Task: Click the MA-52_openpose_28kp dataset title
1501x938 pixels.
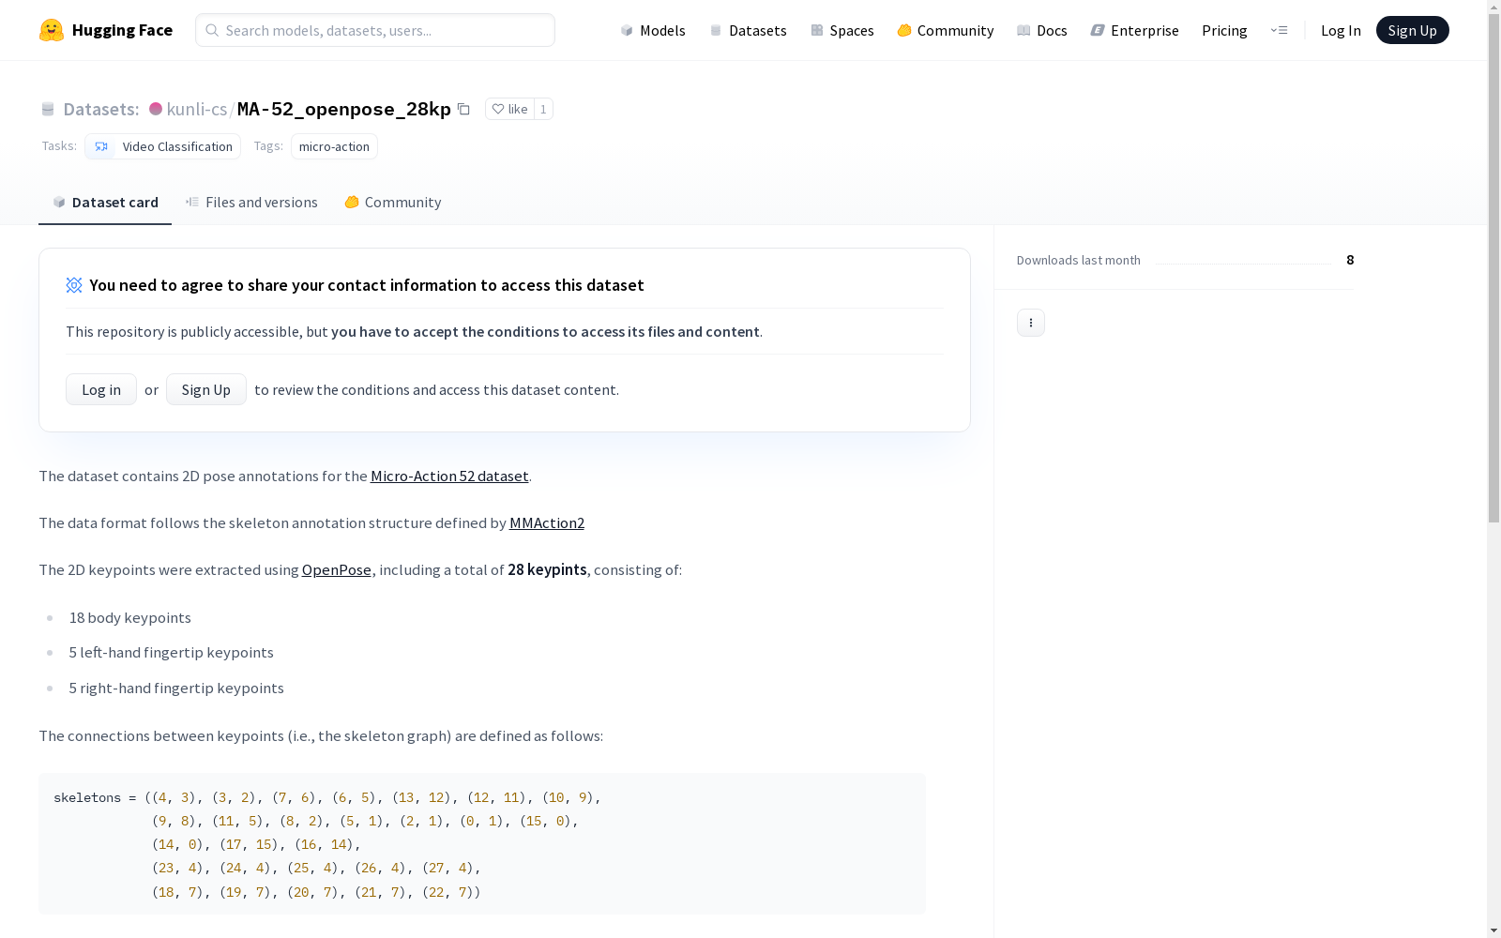Action: [344, 109]
